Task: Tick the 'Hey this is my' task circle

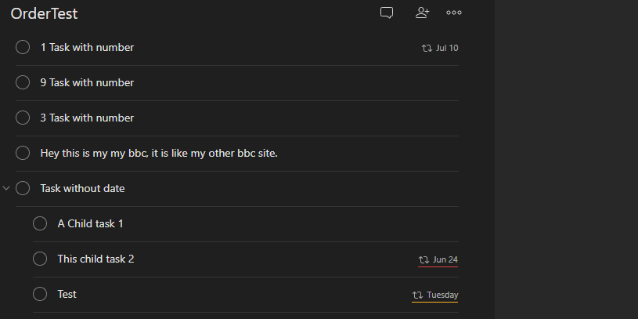Action: pos(23,154)
